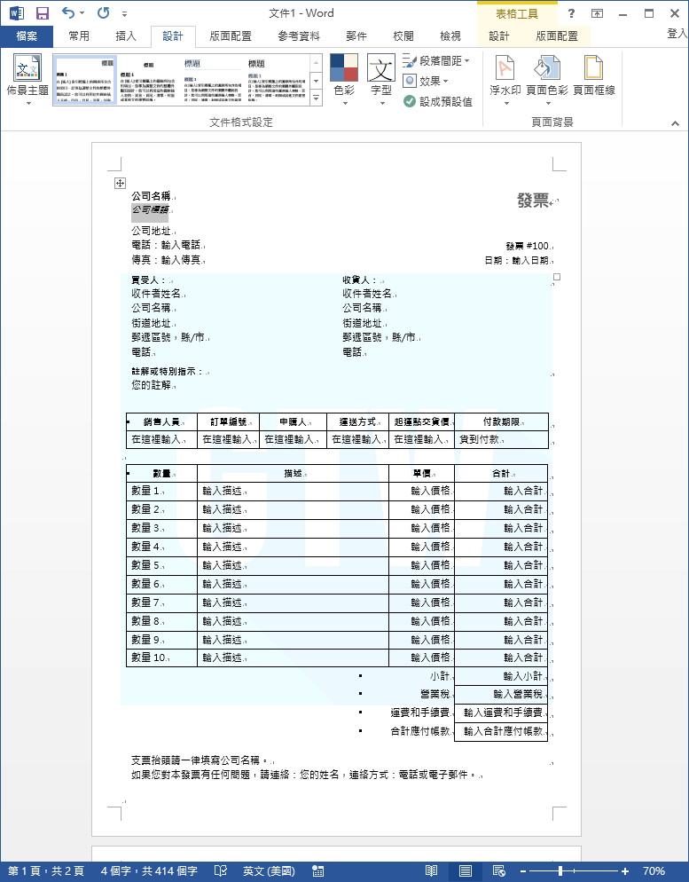689x882 pixels.
Task: Click 登入 sign in link
Action: 677,33
